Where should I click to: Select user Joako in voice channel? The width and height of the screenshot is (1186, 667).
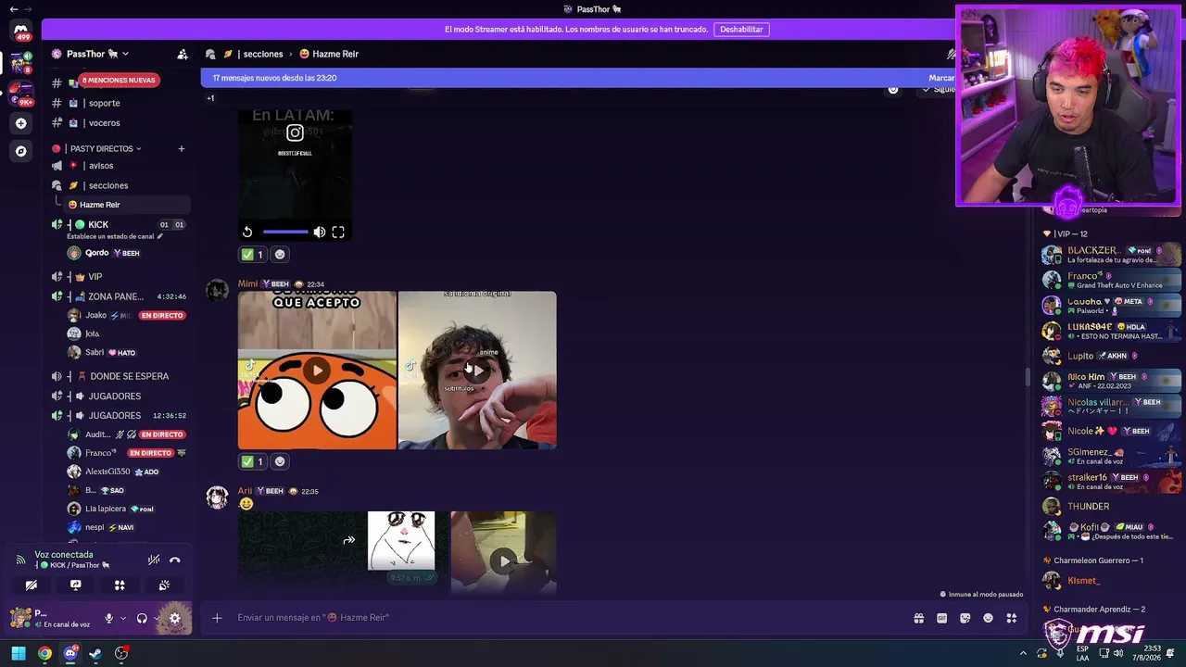95,316
